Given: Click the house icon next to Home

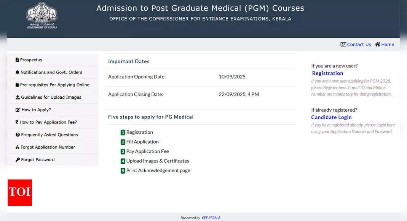Looking at the screenshot, I should point(377,45).
